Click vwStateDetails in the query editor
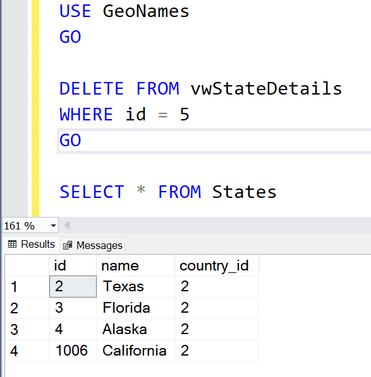Screen dimensions: 371x377 click(x=266, y=88)
